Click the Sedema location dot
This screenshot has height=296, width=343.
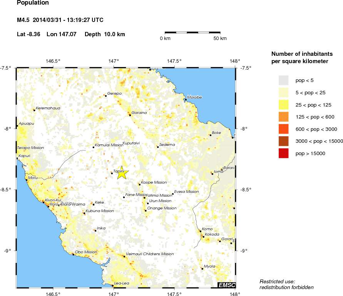click(158, 147)
